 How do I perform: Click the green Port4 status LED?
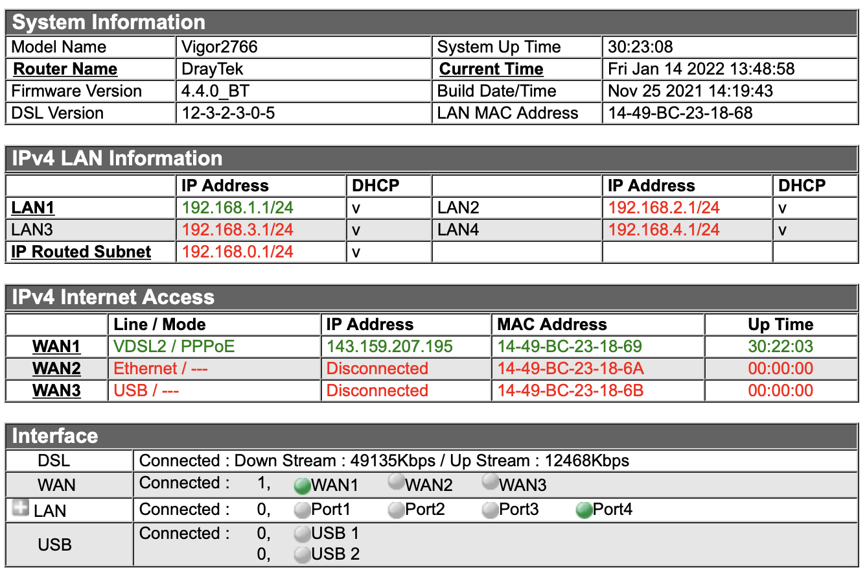coord(584,510)
